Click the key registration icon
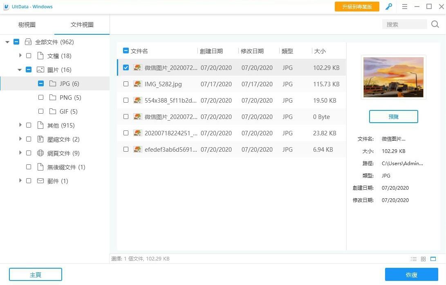The width and height of the screenshot is (446, 285). point(389,7)
